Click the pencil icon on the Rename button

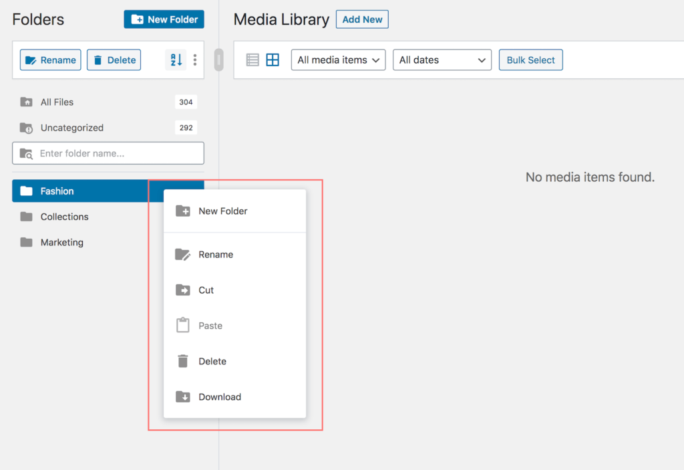pos(32,60)
